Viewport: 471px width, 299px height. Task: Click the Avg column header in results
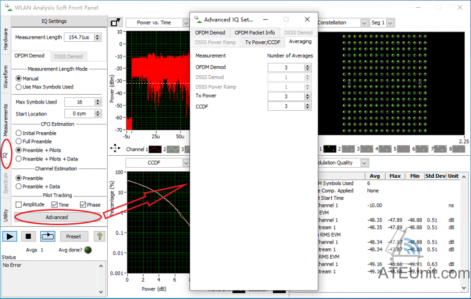click(x=375, y=176)
